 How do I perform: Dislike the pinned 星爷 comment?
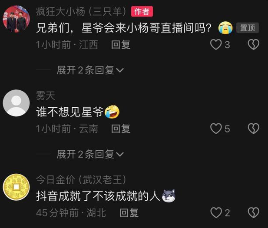[x=254, y=44]
